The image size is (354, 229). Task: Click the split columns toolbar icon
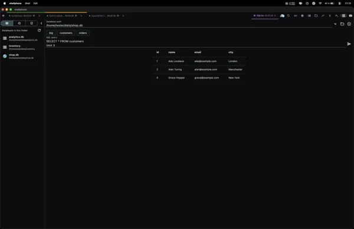[x=309, y=15]
